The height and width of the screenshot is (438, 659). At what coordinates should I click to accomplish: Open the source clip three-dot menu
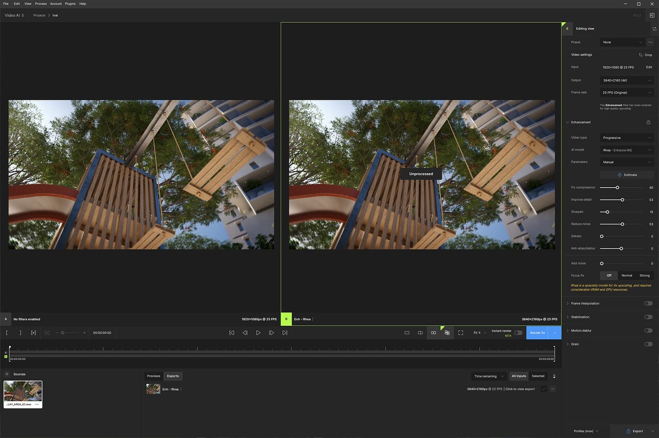click(x=37, y=404)
